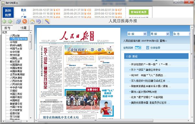This screenshot has height=124, width=195.
Task: Select the 北京 root tree node
Action: 5,32
